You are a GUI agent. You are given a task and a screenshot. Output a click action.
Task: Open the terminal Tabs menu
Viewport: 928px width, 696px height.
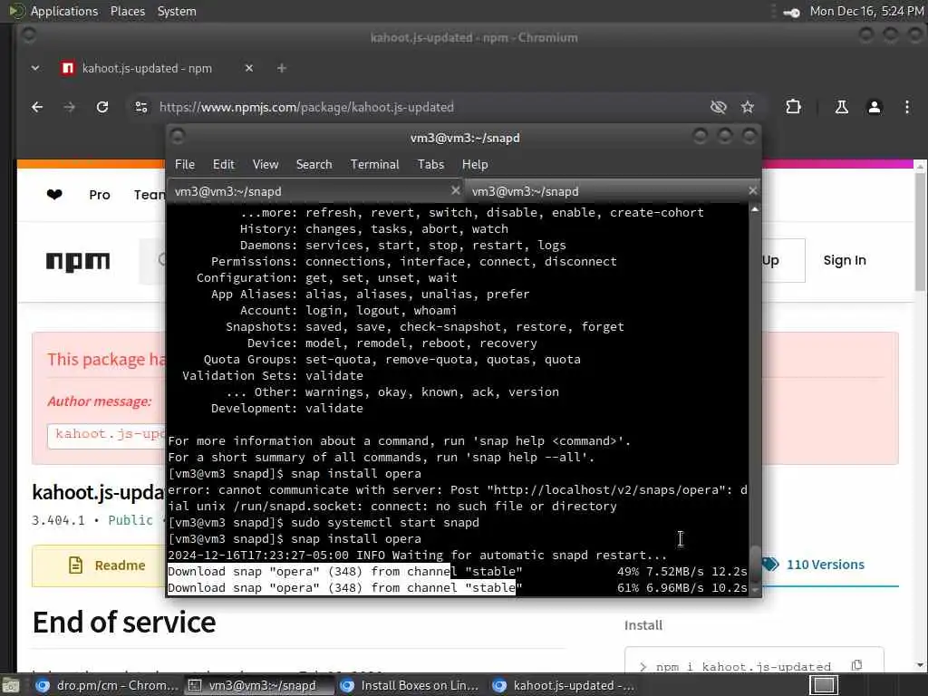[x=430, y=165]
